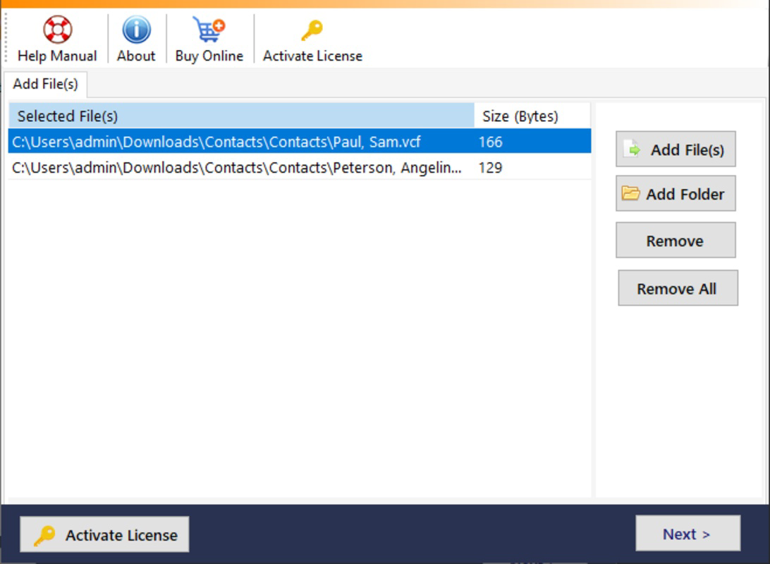770x564 pixels.
Task: Click the 166 size value
Action: (x=490, y=142)
